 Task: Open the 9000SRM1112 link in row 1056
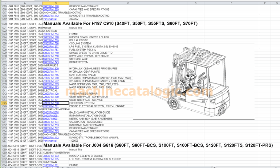(x=51, y=138)
